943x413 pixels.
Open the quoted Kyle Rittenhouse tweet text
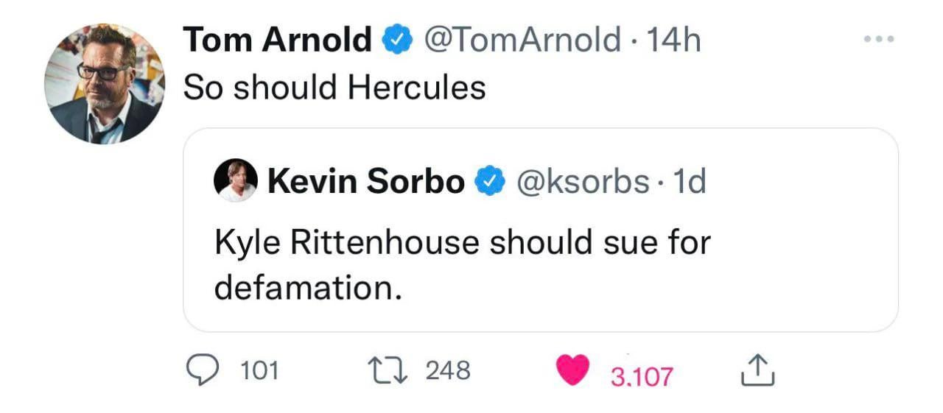(462, 264)
